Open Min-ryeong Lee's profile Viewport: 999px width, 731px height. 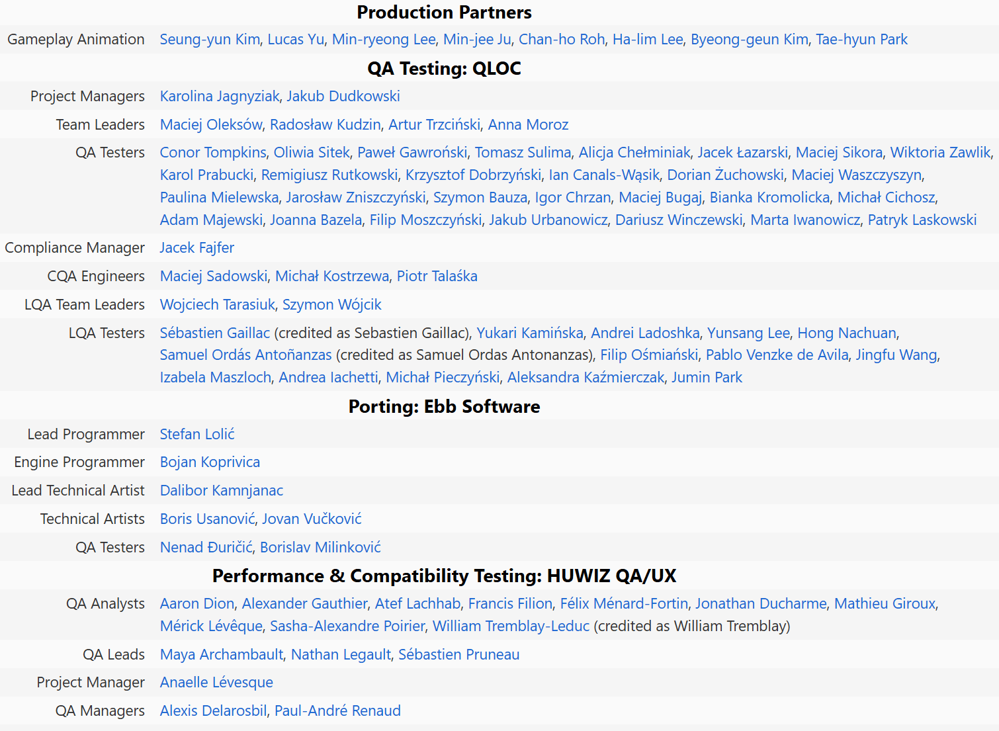[384, 40]
